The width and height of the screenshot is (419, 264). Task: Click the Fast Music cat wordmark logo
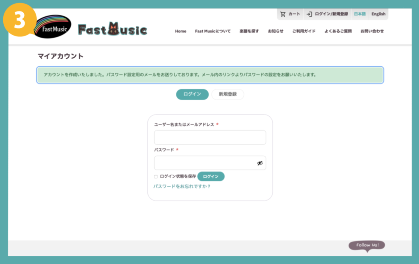tap(113, 30)
